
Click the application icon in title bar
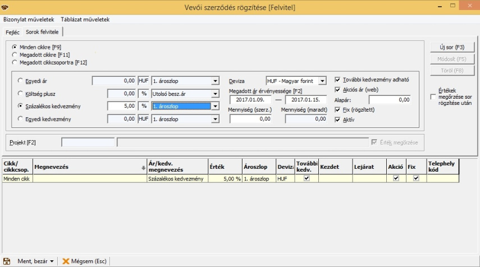pos(6,6)
